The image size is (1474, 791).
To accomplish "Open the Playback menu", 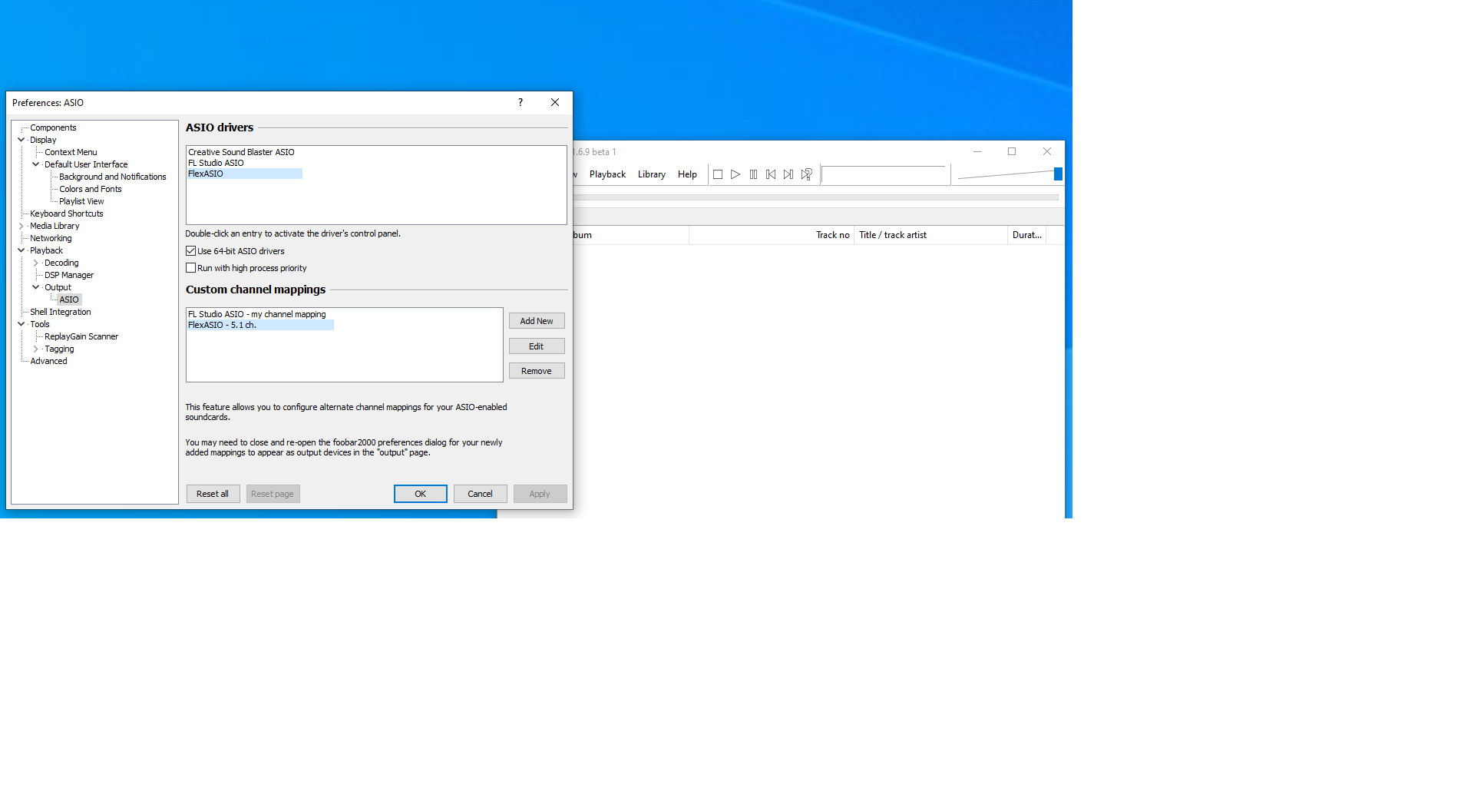I will pyautogui.click(x=606, y=174).
